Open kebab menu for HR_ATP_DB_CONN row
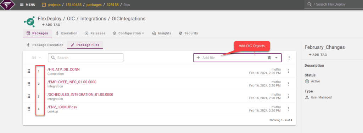This screenshot has width=363, height=133. pos(288,71)
